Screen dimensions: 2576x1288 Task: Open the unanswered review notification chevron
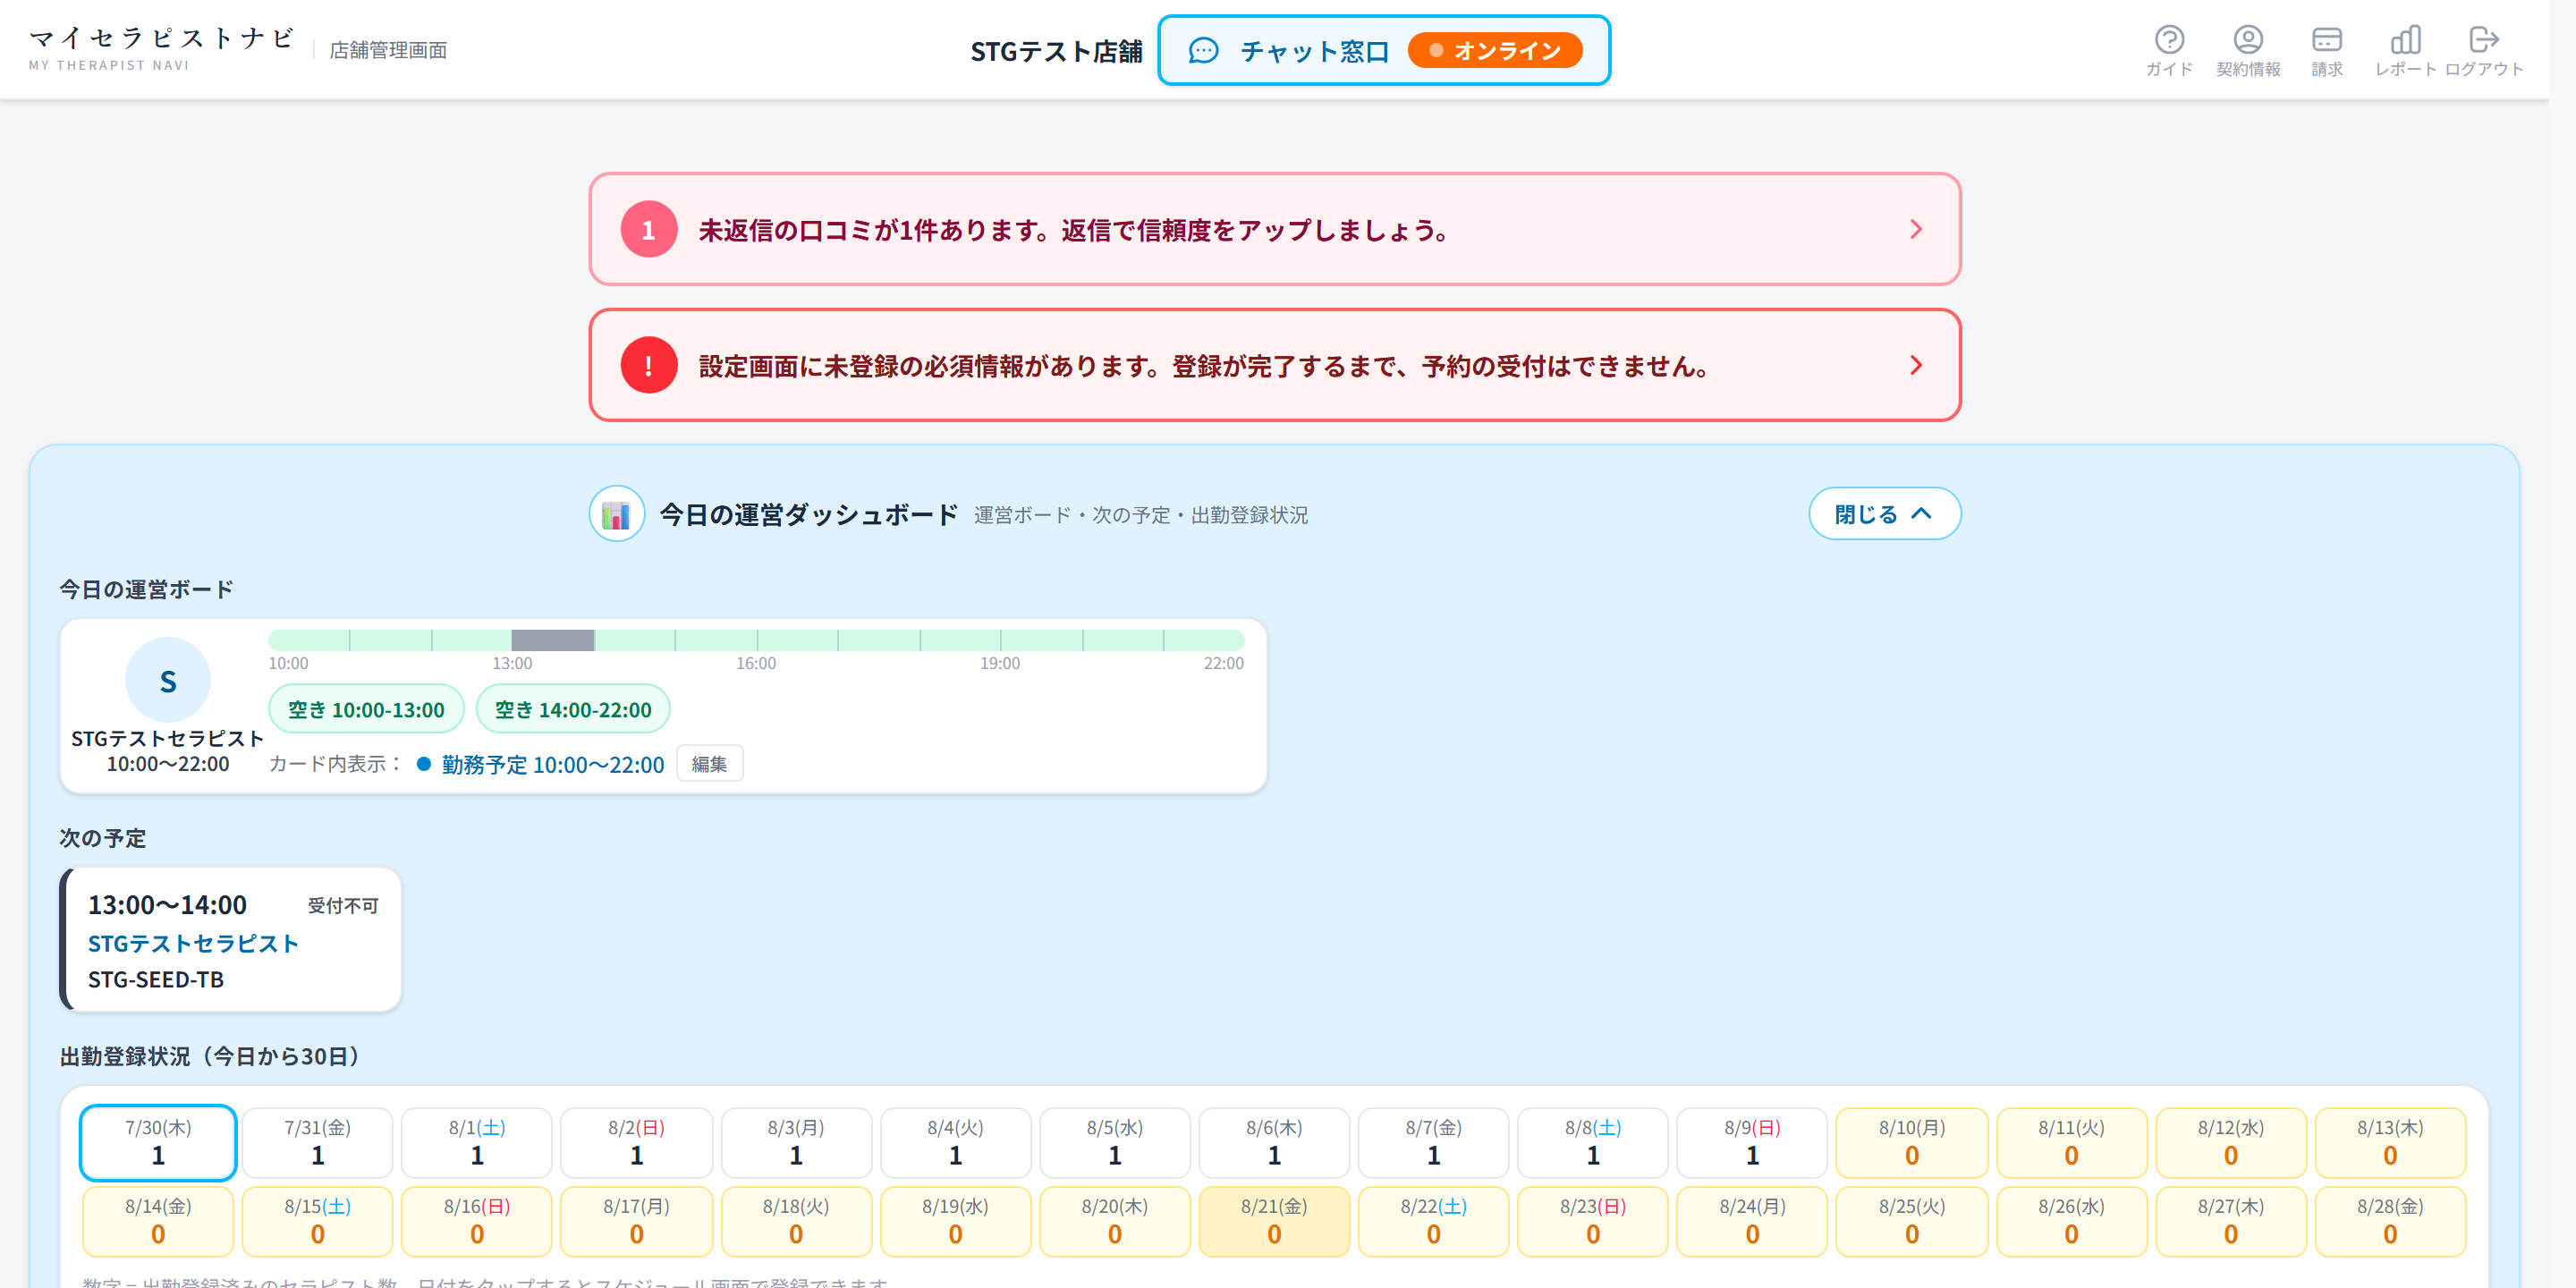click(x=1915, y=229)
